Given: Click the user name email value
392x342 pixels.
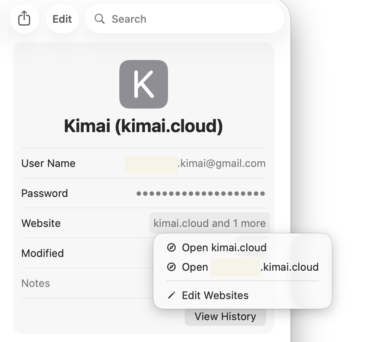Looking at the screenshot, I should (195, 164).
